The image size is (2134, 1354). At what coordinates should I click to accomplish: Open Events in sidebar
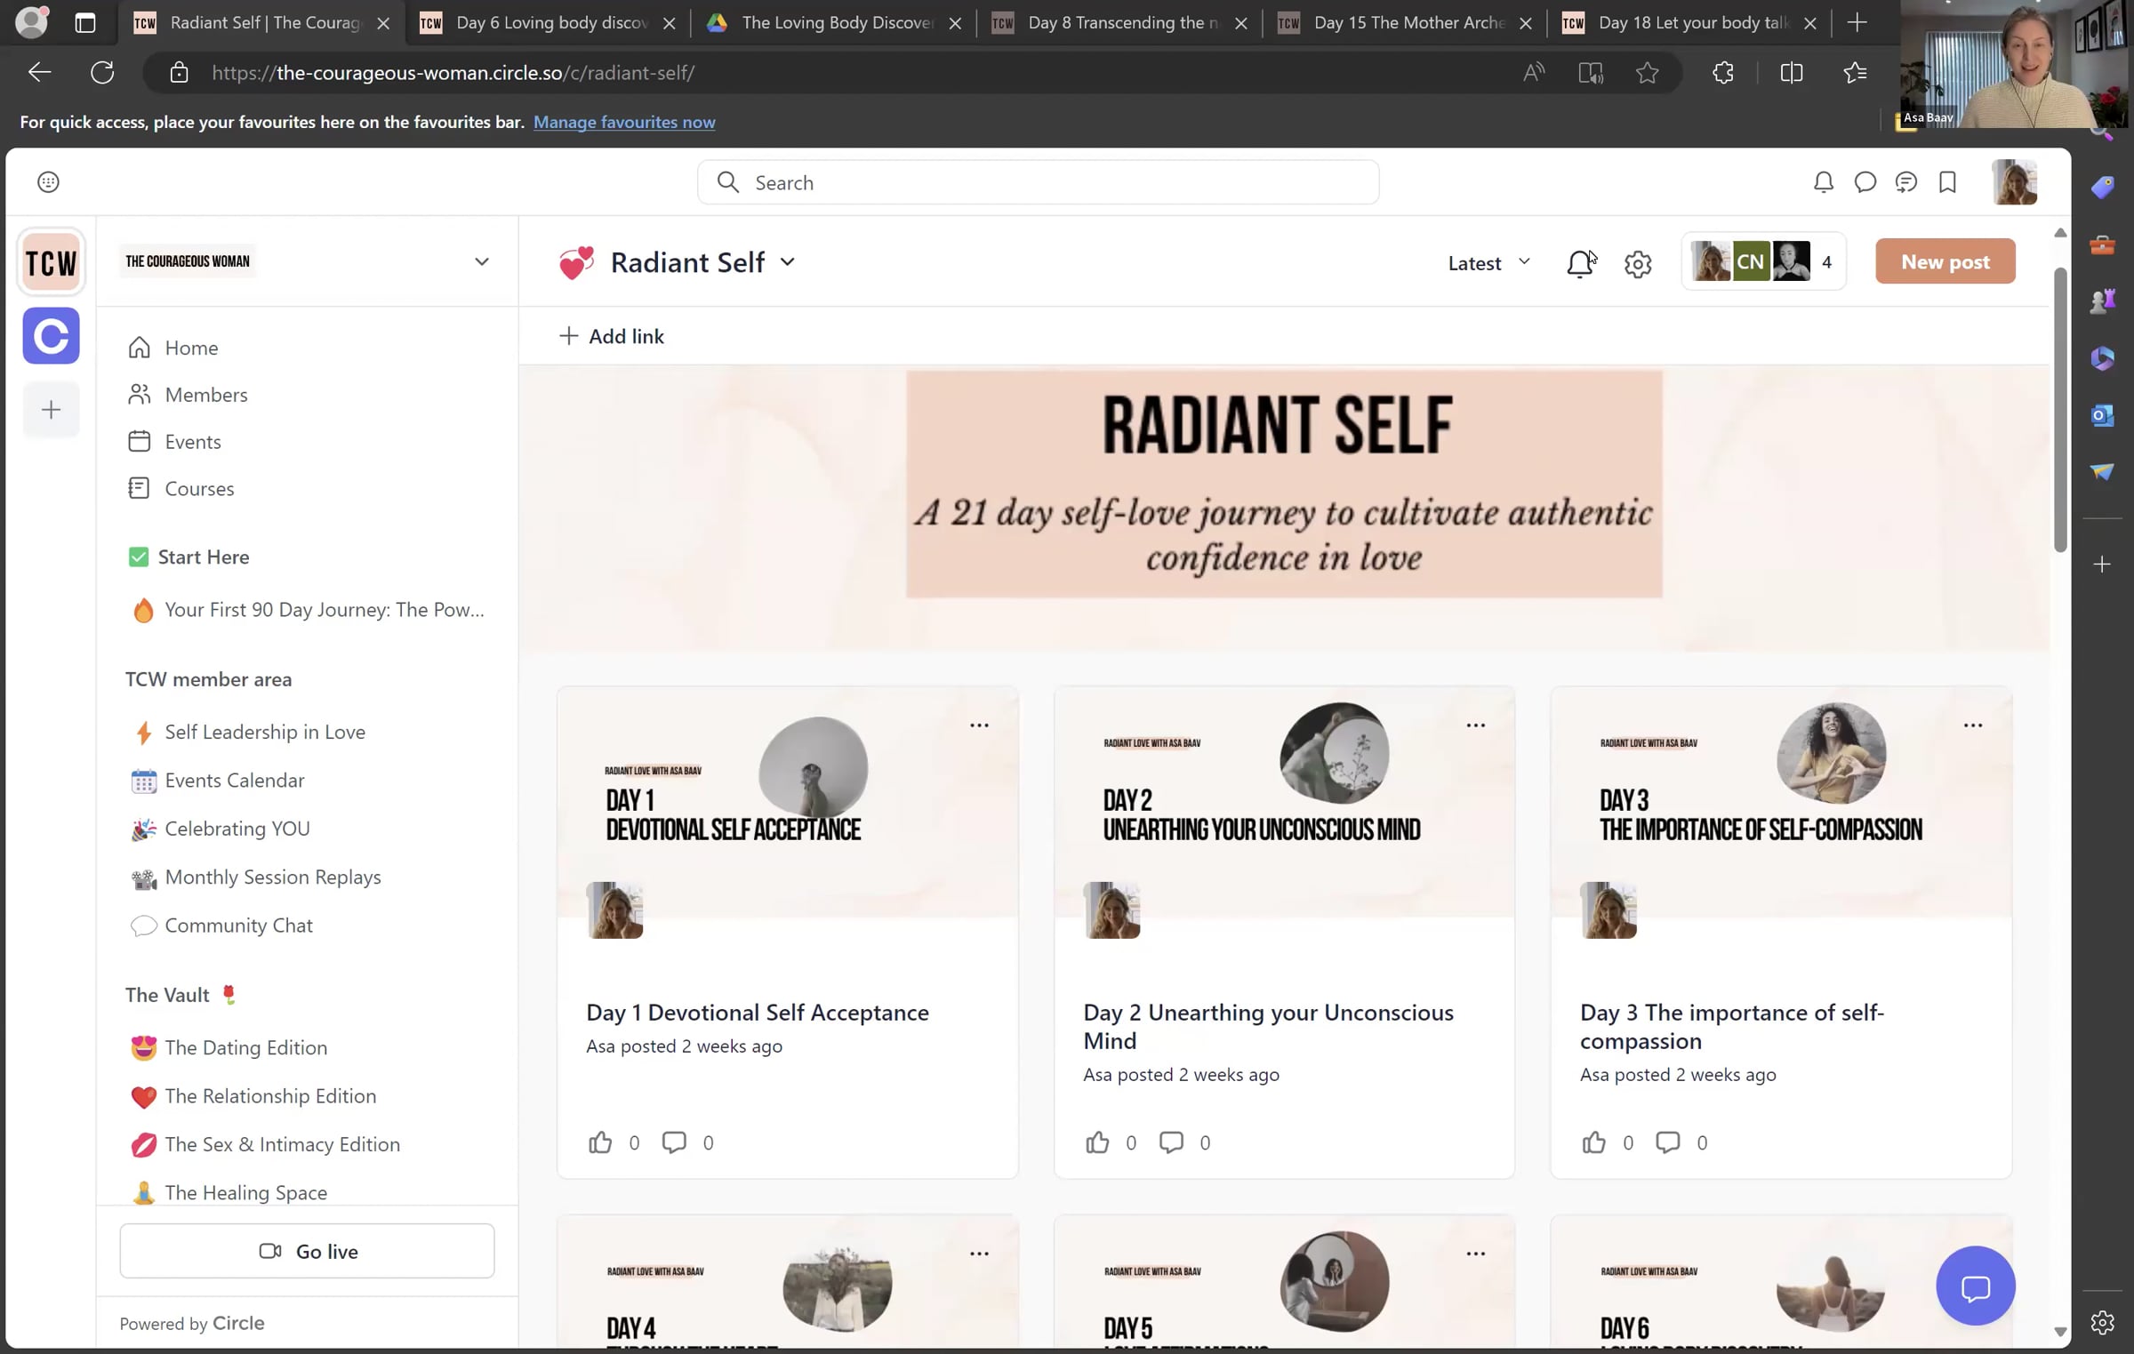coord(193,442)
